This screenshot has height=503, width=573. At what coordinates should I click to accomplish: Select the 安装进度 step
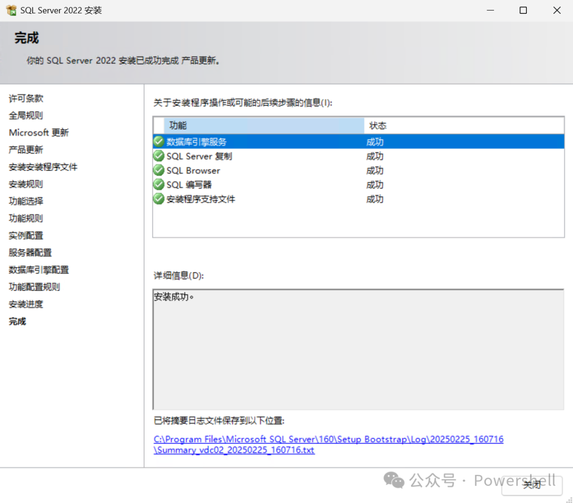point(26,304)
